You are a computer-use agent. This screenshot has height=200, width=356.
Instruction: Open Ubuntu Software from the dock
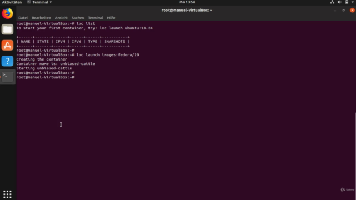tap(7, 45)
